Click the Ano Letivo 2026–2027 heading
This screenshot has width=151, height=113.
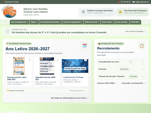27,49
